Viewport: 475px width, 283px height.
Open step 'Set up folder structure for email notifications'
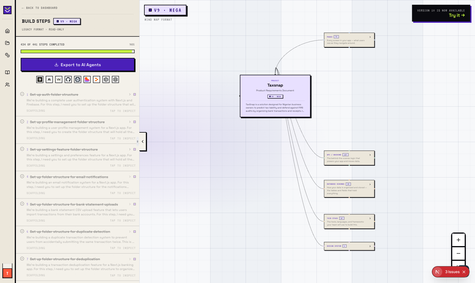69,177
